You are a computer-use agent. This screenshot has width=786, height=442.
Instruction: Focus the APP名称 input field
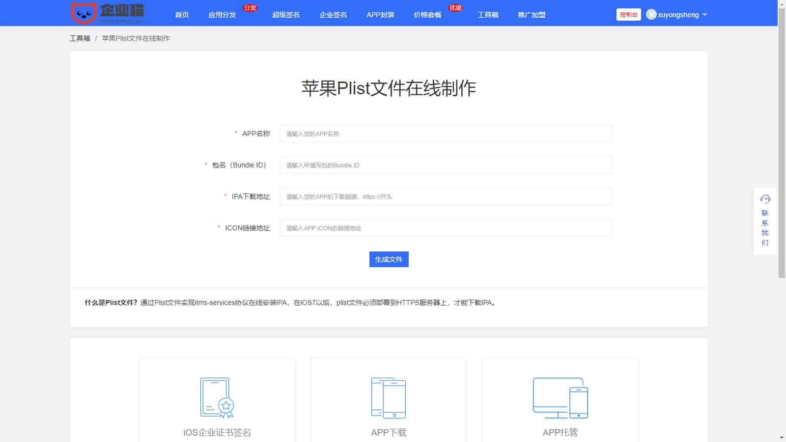pos(445,134)
